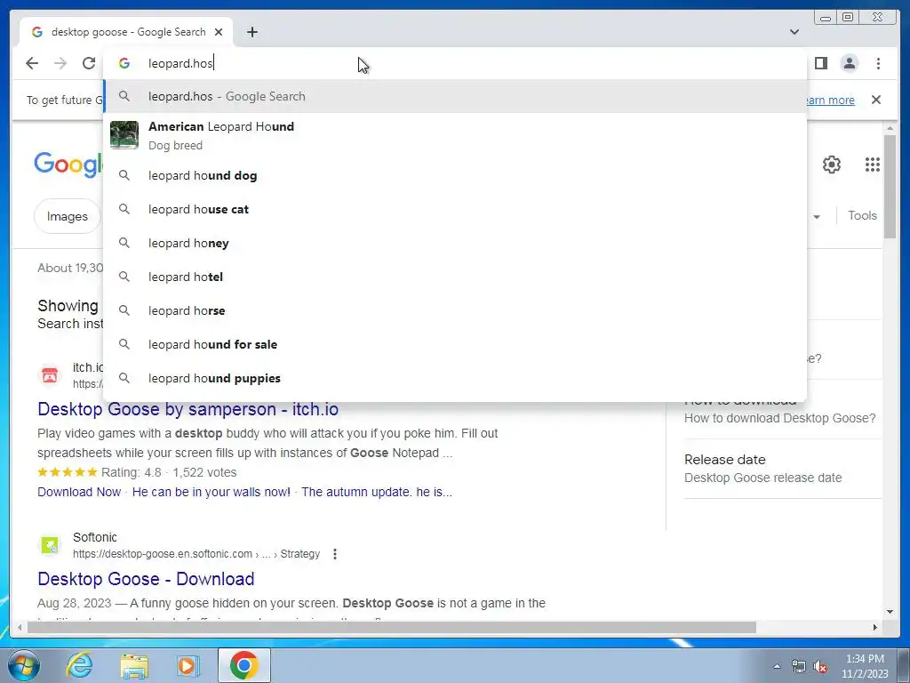This screenshot has height=683, width=910.
Task: Toggle the Chrome side panel icon
Action: tap(820, 63)
